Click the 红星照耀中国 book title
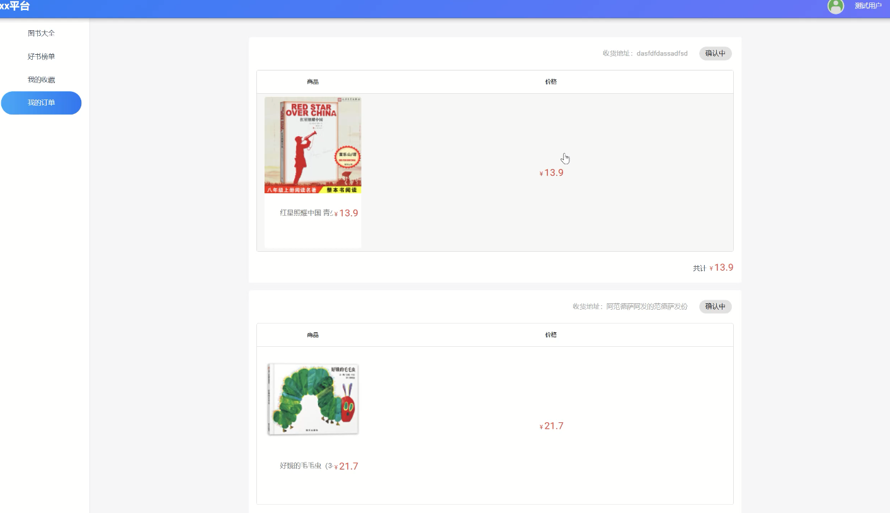The height and width of the screenshot is (513, 890). click(306, 213)
